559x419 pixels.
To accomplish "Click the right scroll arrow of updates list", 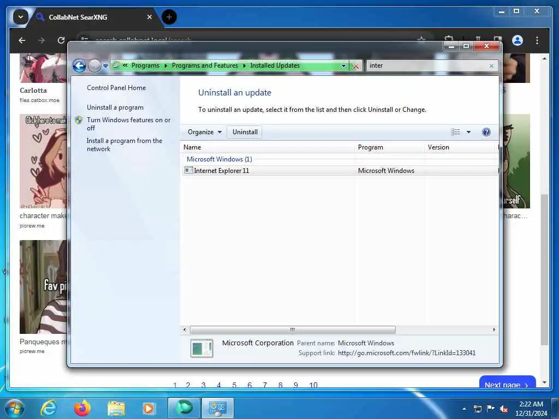I will [x=493, y=330].
